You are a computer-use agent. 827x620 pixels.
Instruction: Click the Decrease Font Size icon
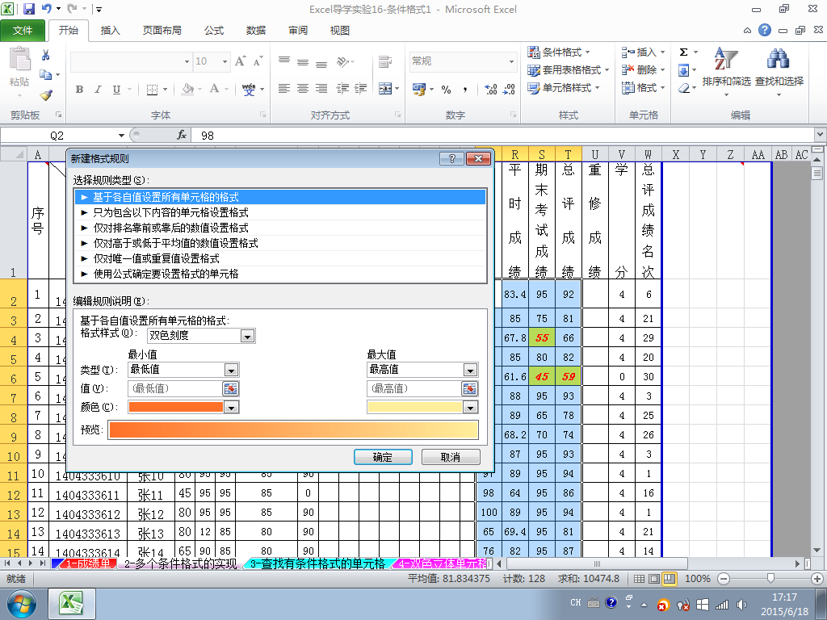click(x=258, y=61)
